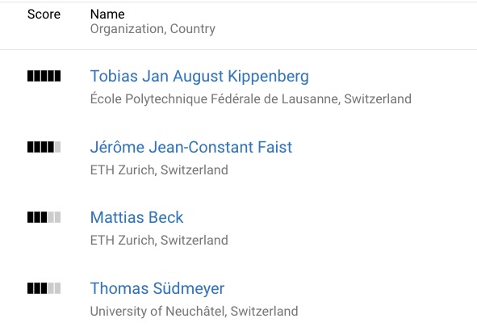477x331 pixels.
Task: Click the divider line below the header
Action: pyautogui.click(x=239, y=49)
